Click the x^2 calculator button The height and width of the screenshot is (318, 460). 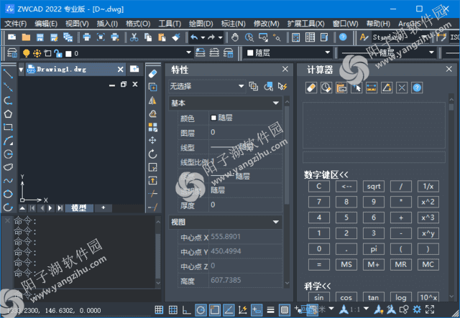pos(428,202)
